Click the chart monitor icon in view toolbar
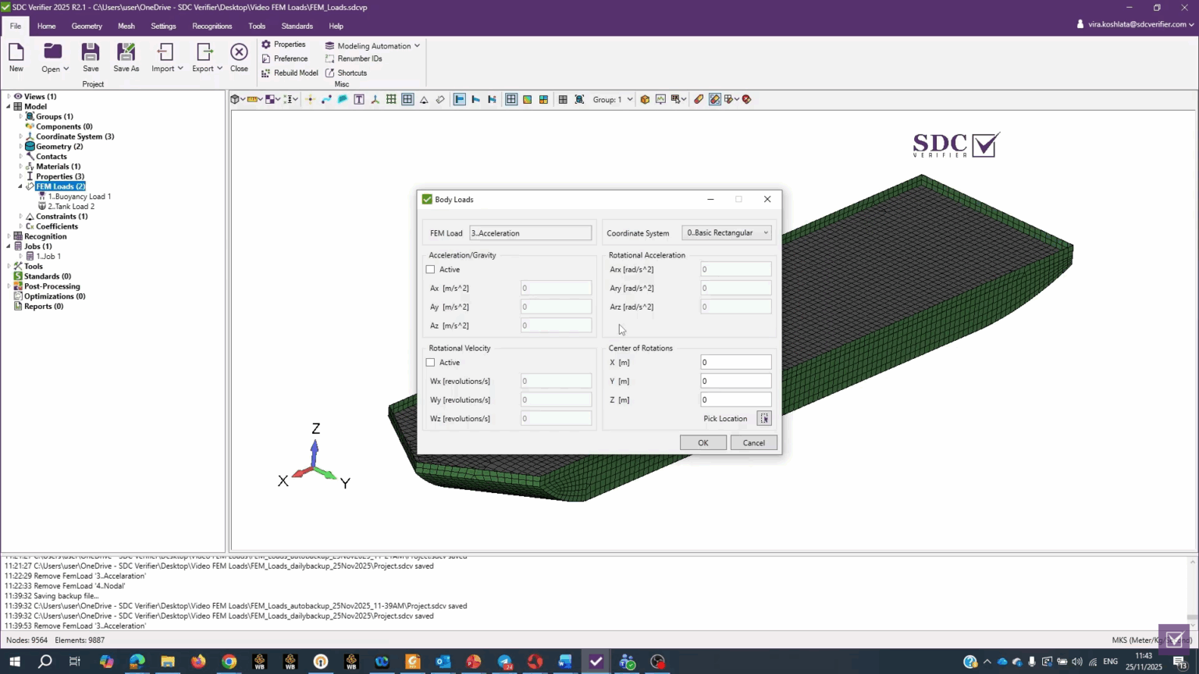The width and height of the screenshot is (1199, 674). 660,99
